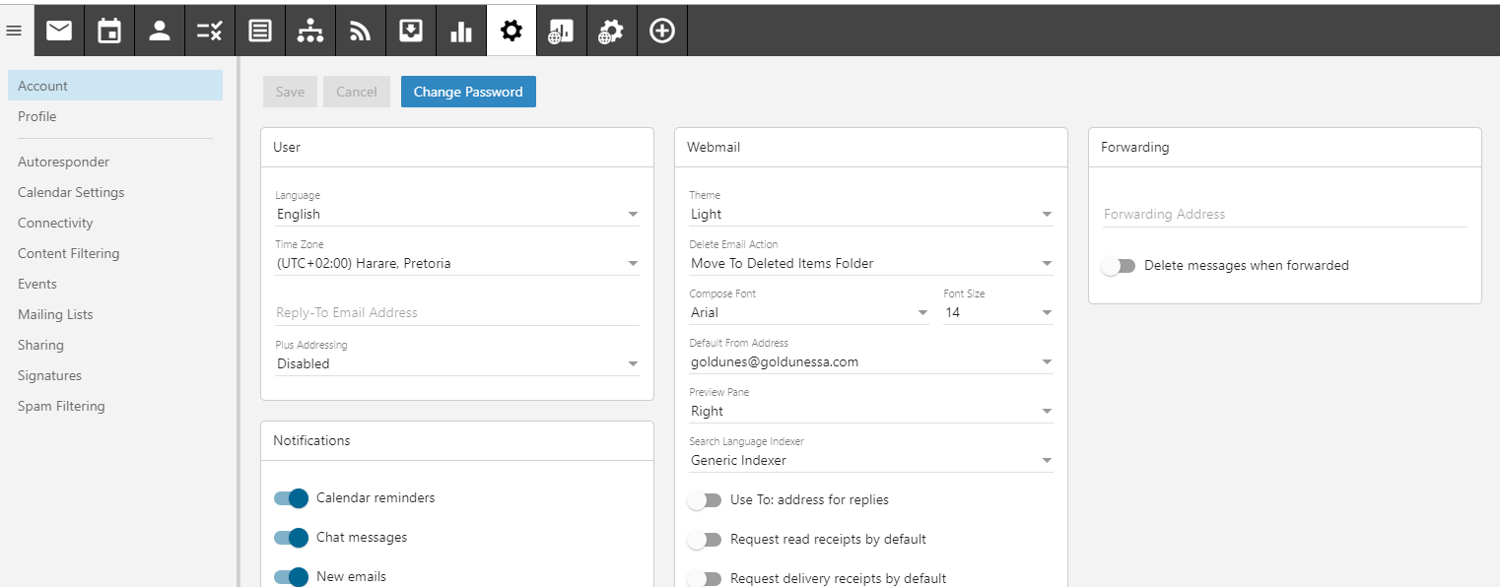Screen dimensions: 1500x587
Task: Open the Calendar icon
Action: tap(109, 32)
